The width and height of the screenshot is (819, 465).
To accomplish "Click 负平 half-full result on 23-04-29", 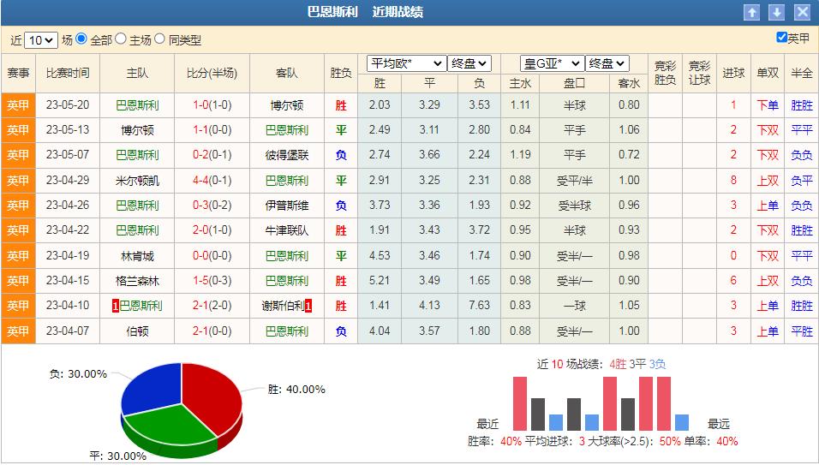I will (802, 181).
